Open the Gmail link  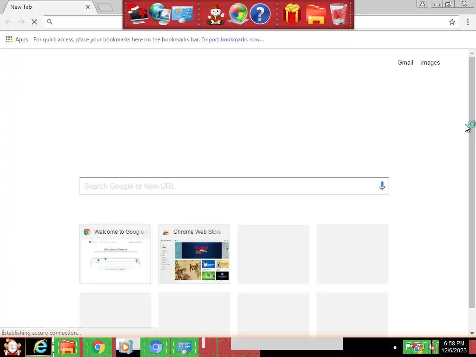pyautogui.click(x=405, y=63)
